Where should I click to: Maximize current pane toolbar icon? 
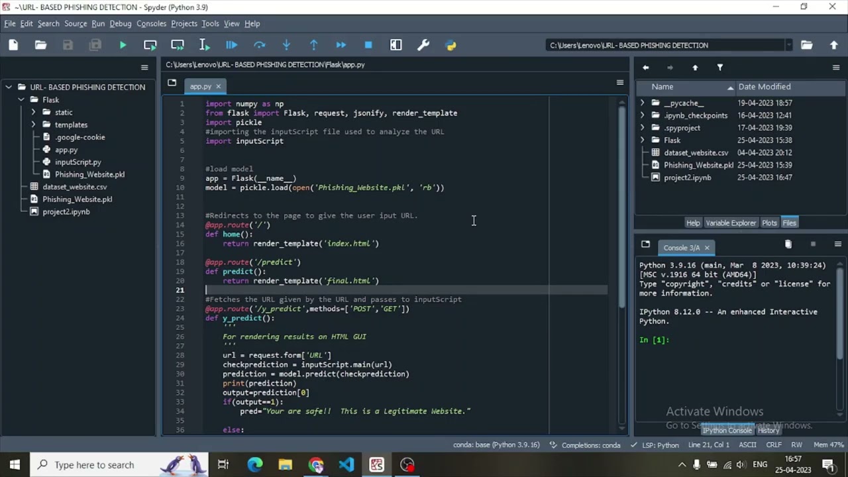click(396, 45)
